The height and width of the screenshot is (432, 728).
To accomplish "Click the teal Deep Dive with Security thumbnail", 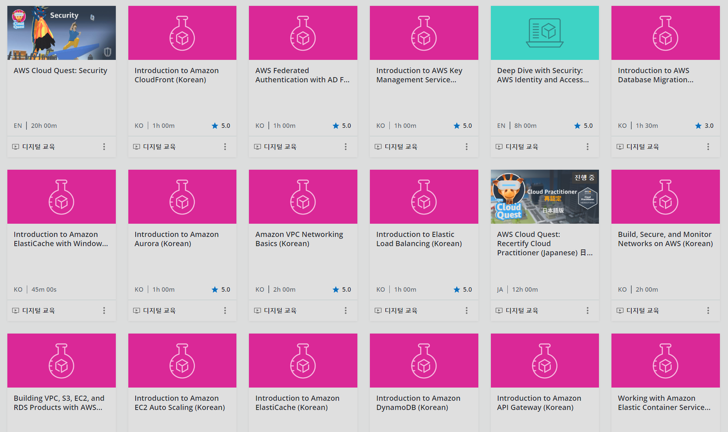I will coord(545,33).
